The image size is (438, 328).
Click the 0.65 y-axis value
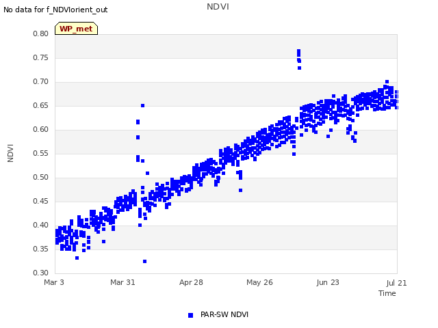click(41, 106)
